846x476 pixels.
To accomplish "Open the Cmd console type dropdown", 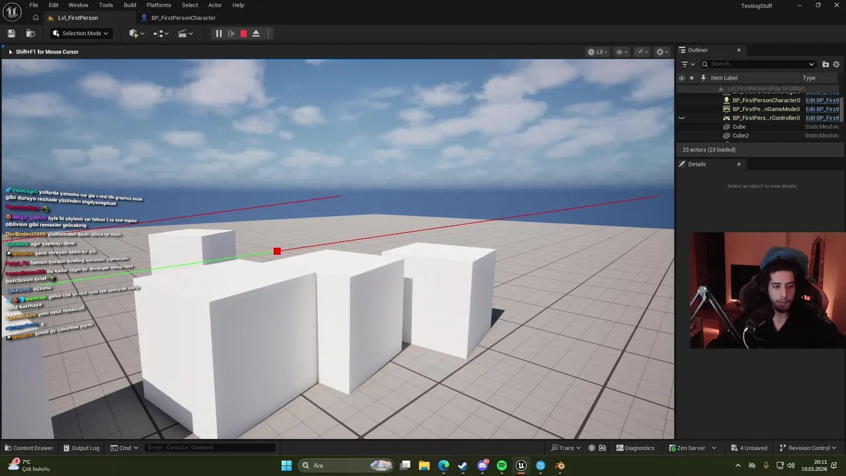I will click(x=124, y=448).
